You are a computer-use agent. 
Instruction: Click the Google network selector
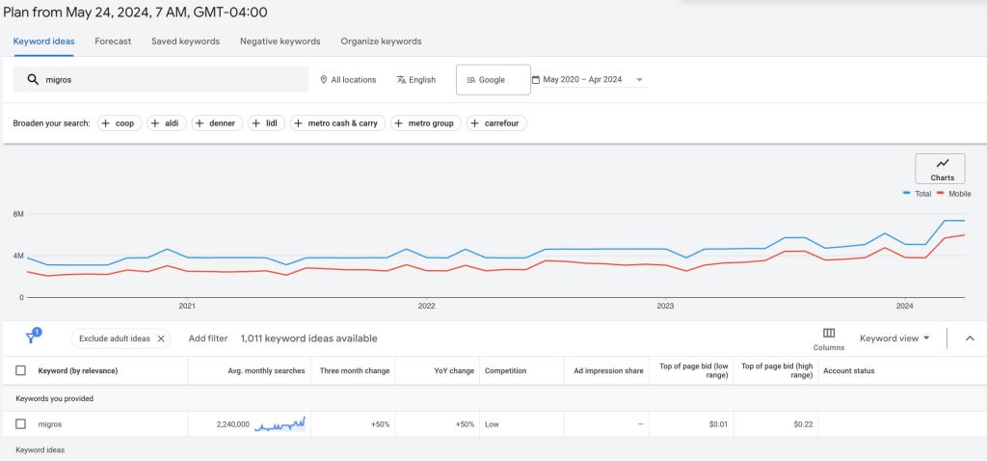(493, 80)
